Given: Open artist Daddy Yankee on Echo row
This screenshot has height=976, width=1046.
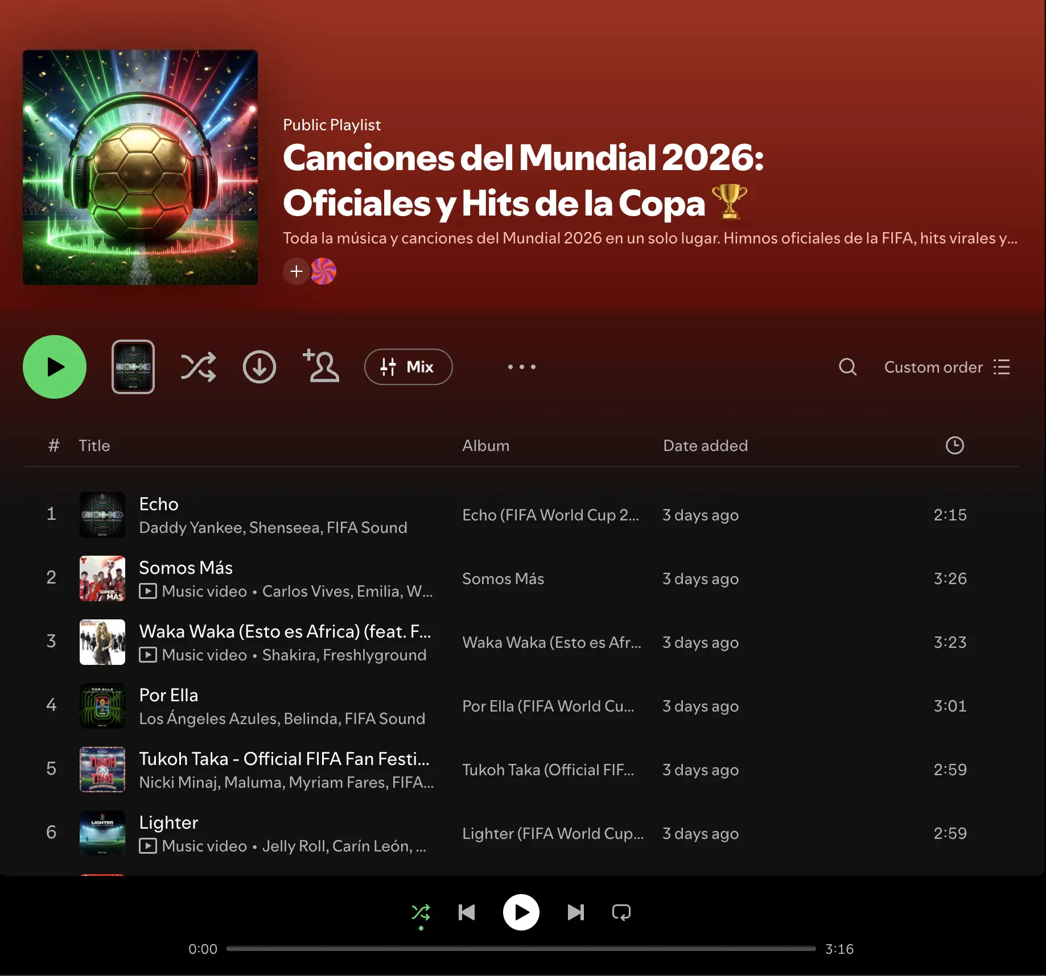Looking at the screenshot, I should click(191, 527).
